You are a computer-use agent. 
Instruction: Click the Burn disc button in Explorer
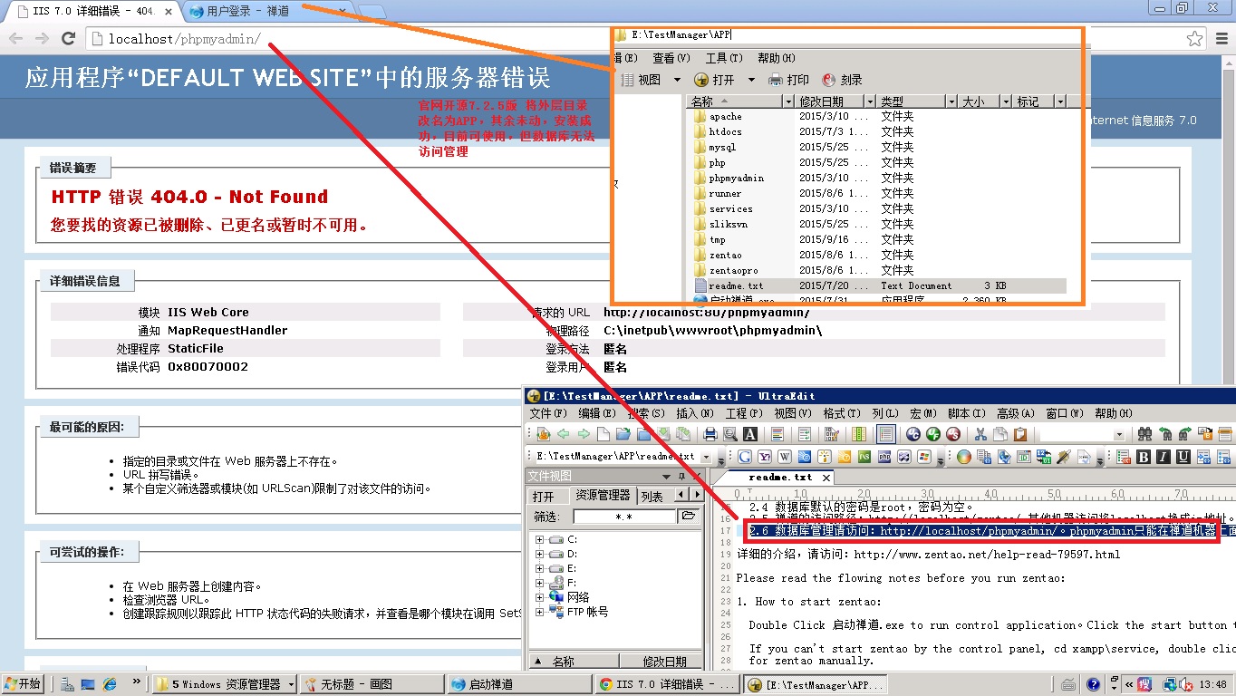click(842, 80)
